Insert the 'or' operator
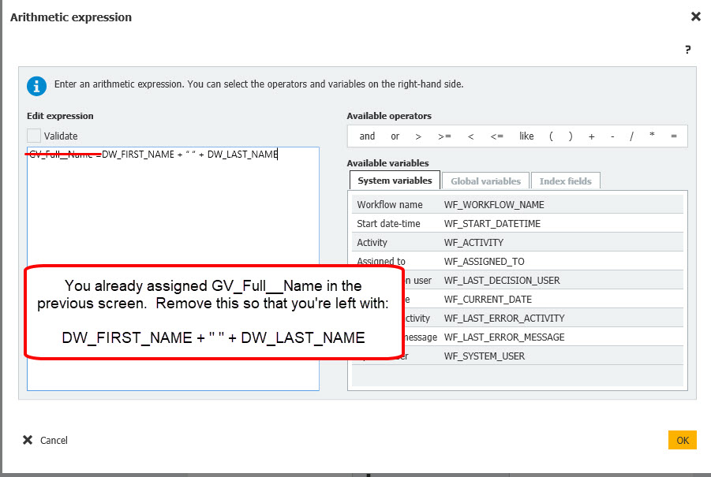 click(395, 136)
